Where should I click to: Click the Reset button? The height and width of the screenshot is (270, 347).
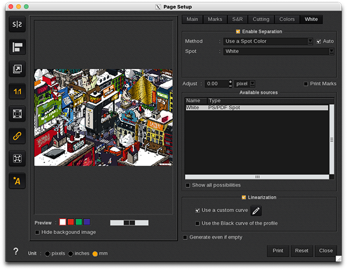[x=301, y=251]
